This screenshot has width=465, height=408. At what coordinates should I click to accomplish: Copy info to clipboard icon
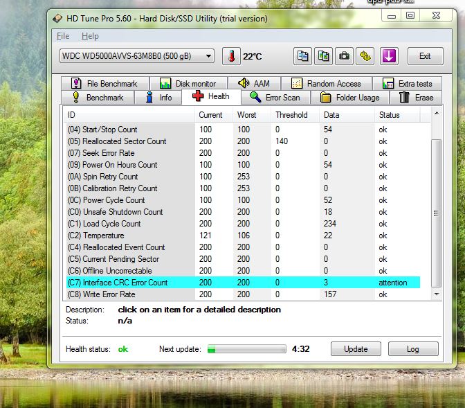click(x=302, y=56)
